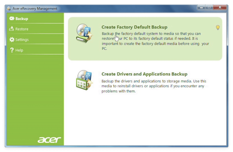Click the Factory Default Backup disc icon
The width and height of the screenshot is (233, 152).
pyautogui.click(x=84, y=33)
